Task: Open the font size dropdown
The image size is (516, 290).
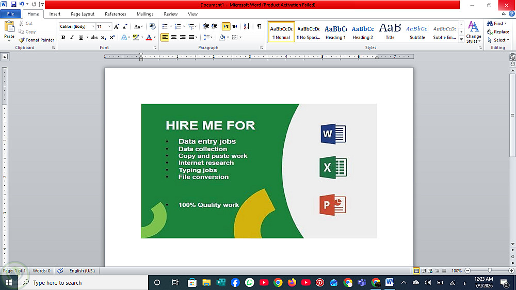Action: point(109,26)
